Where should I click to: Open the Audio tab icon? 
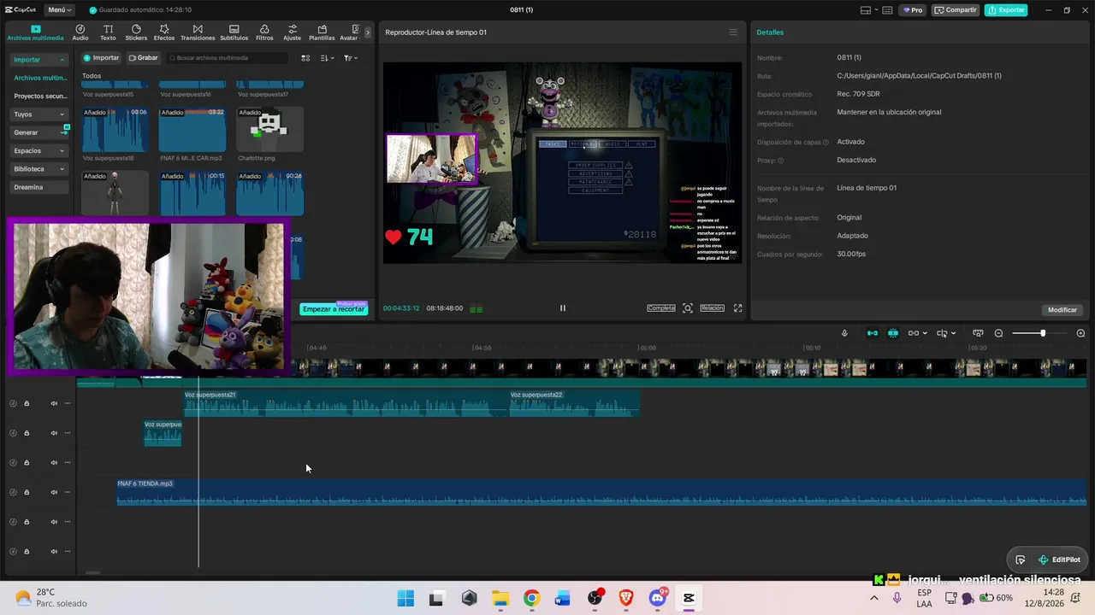(80, 32)
